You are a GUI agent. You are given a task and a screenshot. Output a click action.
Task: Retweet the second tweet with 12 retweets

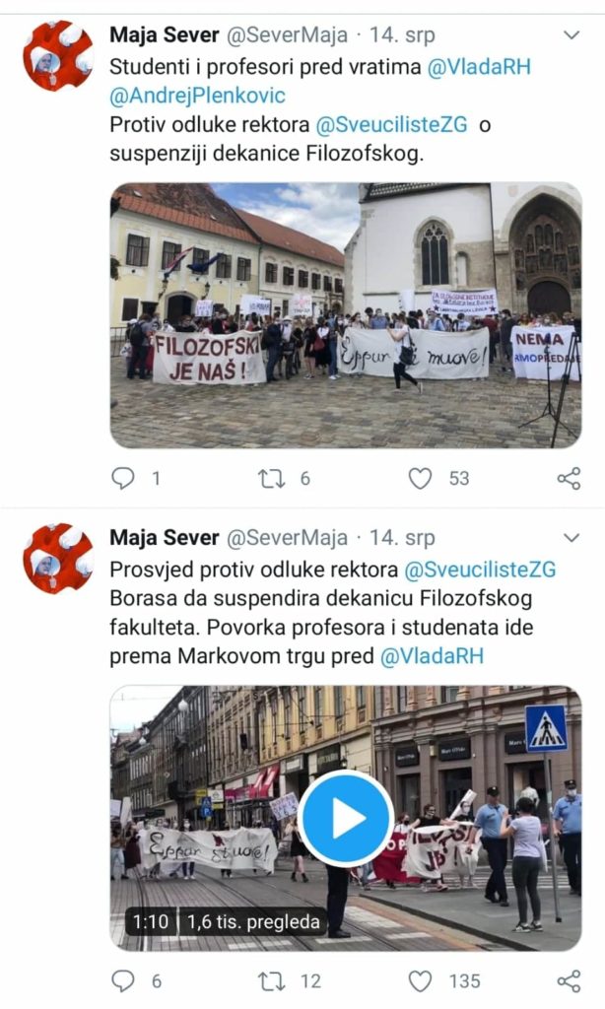pos(271,980)
